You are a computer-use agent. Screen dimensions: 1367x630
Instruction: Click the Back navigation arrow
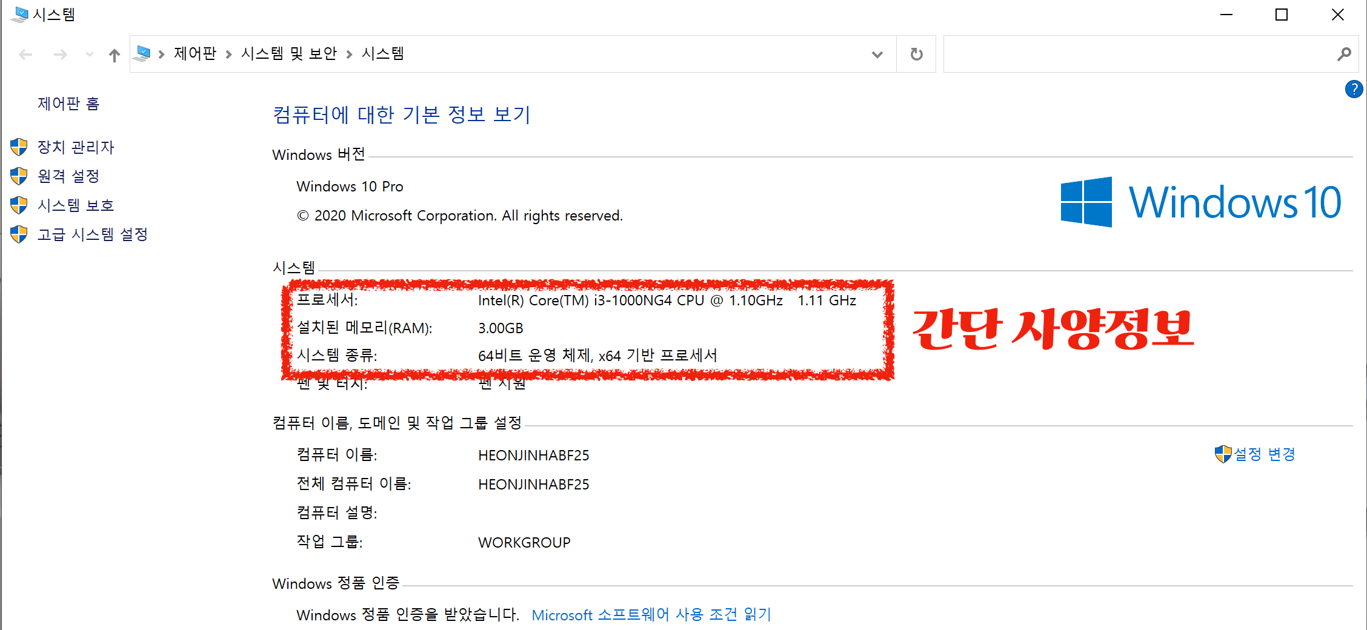tap(25, 55)
